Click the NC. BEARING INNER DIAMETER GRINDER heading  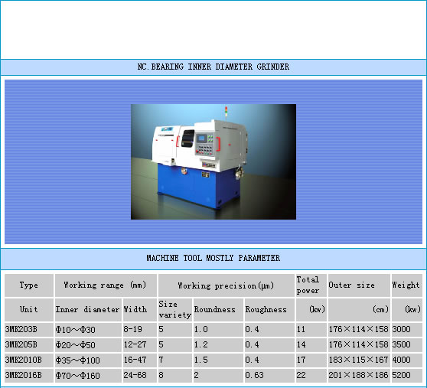213,67
